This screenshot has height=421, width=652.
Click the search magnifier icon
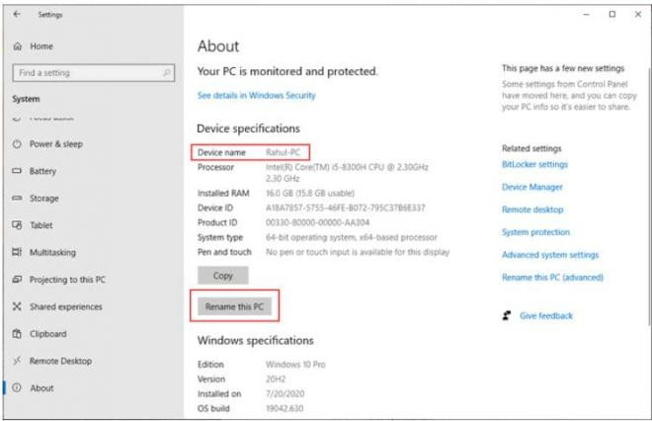click(166, 73)
